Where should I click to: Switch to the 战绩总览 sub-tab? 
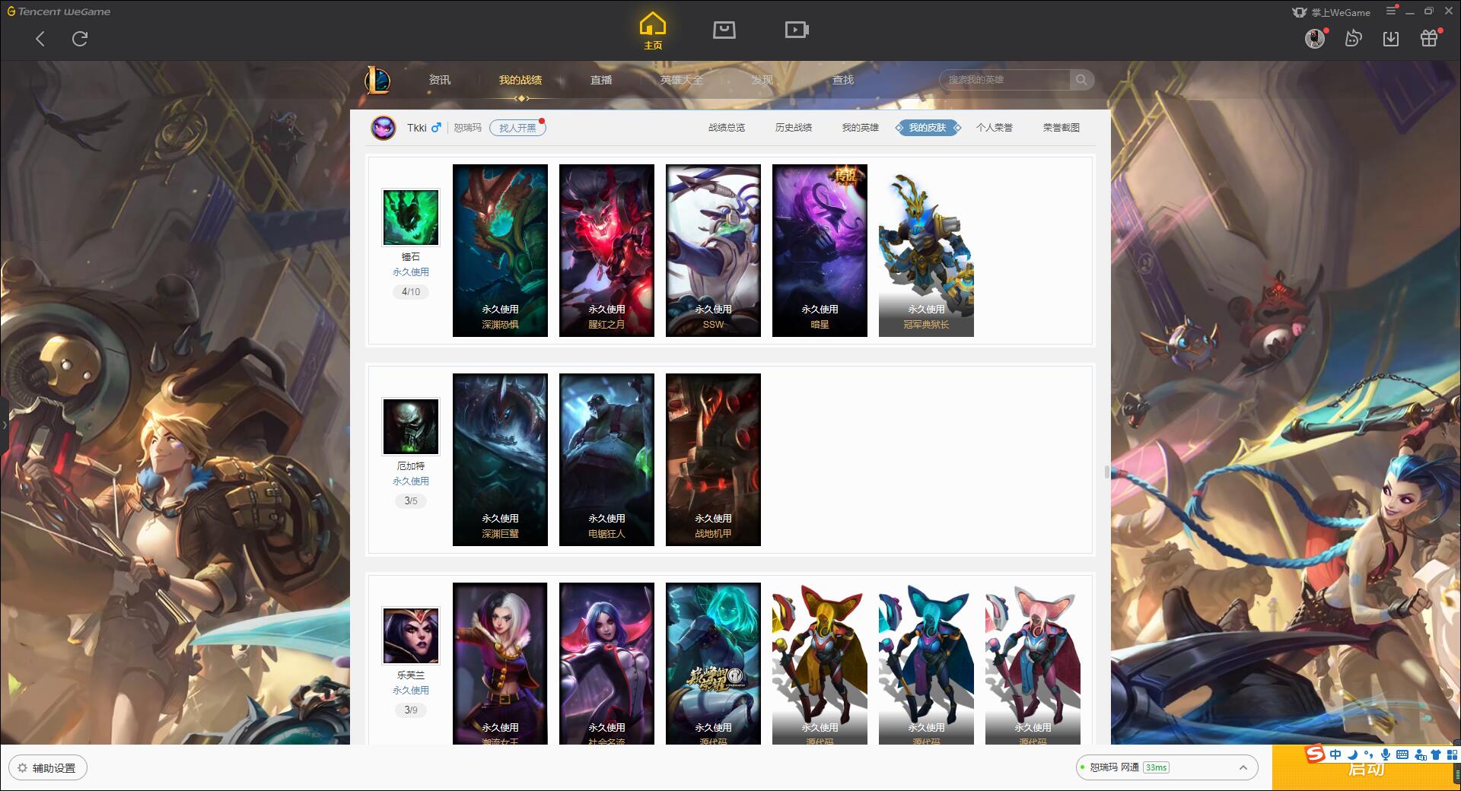click(x=727, y=128)
